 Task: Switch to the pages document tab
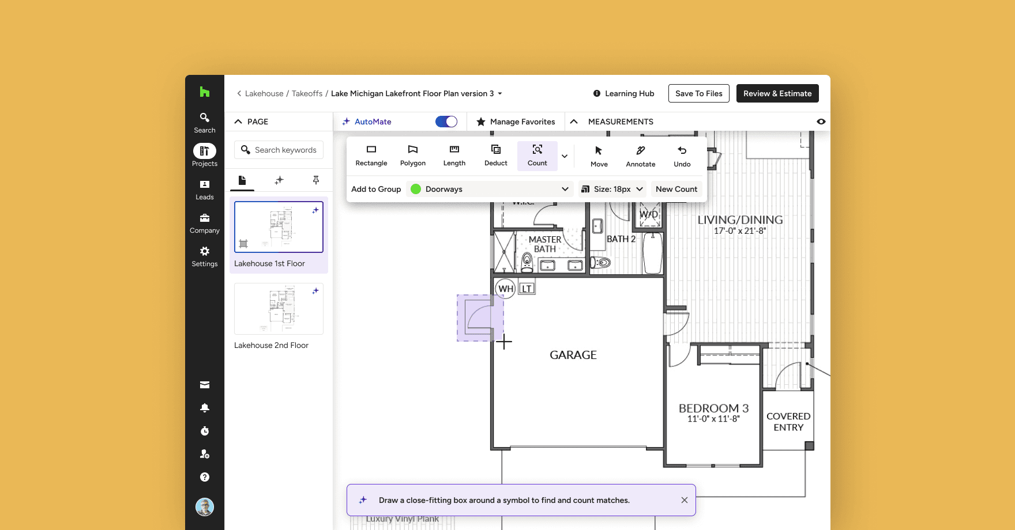242,180
